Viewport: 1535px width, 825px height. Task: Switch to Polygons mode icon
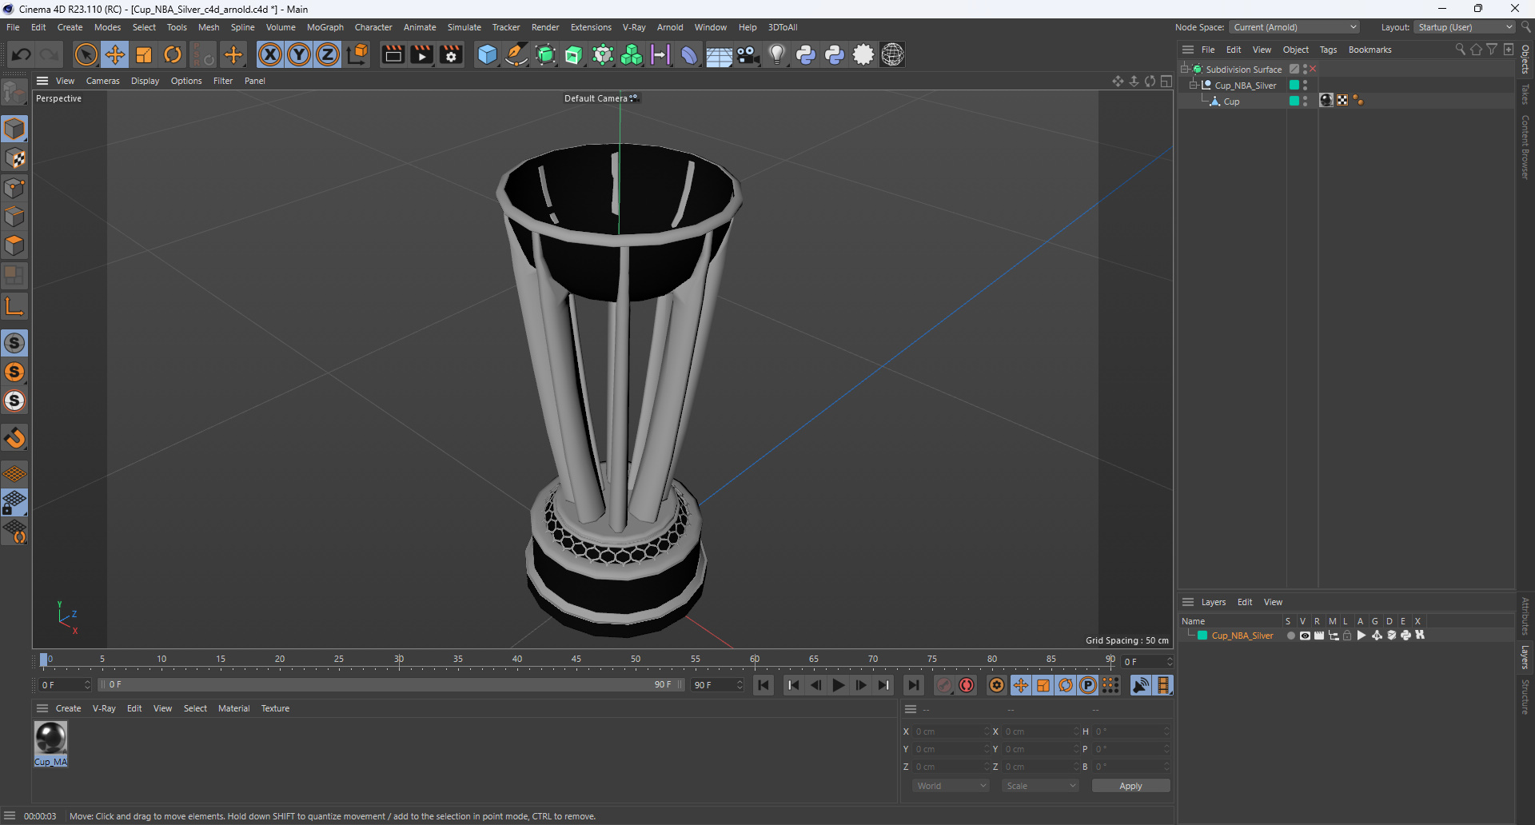click(14, 245)
